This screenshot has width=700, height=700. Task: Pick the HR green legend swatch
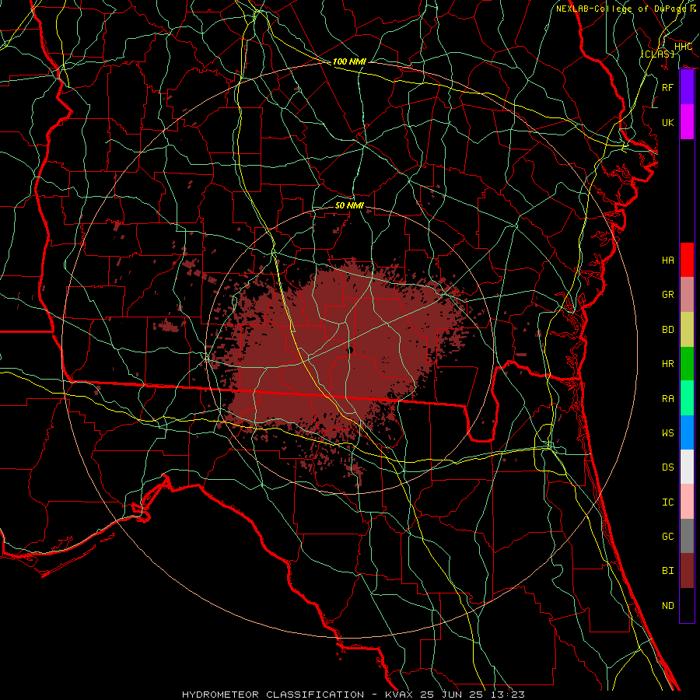(x=687, y=364)
